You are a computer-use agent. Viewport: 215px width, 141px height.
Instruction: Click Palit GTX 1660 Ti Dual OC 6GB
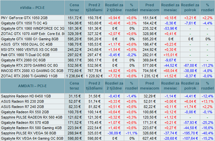pyautogui.click(x=25, y=55)
